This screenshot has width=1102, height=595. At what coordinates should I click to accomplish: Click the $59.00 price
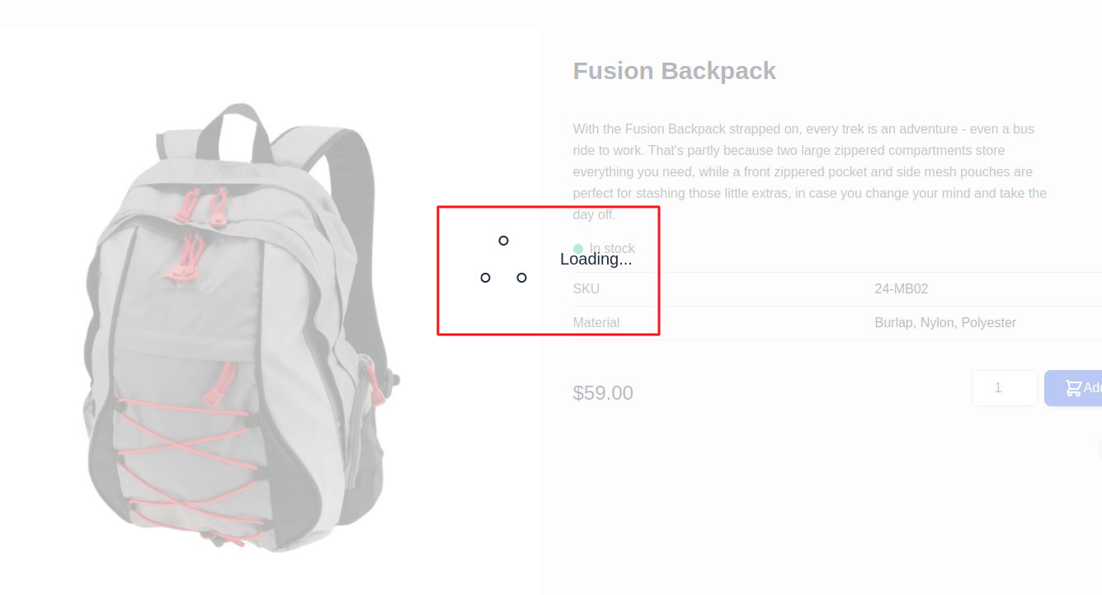coord(603,393)
